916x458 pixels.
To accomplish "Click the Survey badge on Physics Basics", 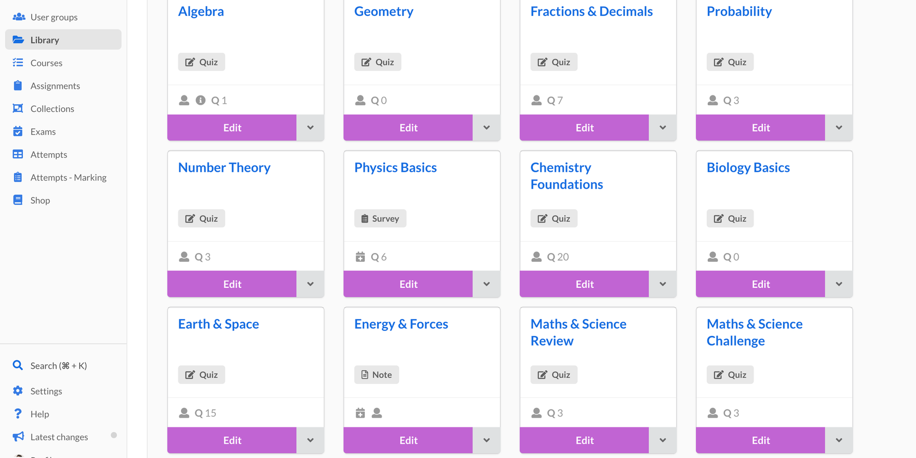I will 380,218.
